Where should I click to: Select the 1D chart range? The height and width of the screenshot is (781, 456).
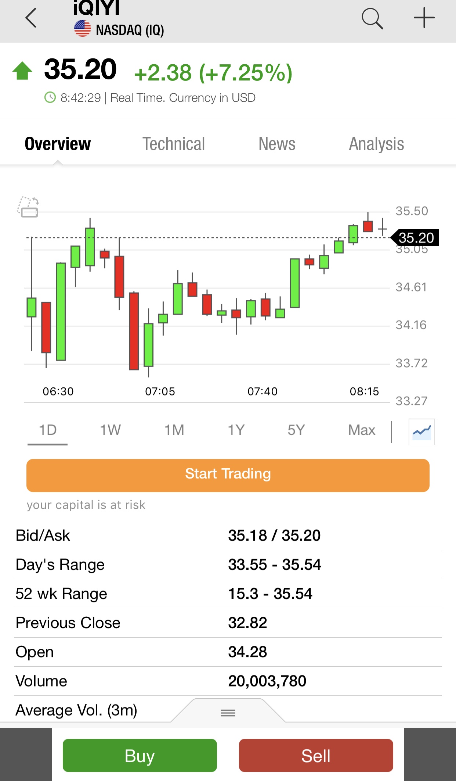pos(48,430)
